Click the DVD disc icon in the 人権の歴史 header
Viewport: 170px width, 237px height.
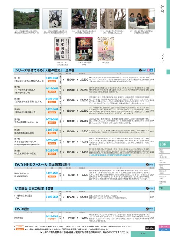coord(142,70)
